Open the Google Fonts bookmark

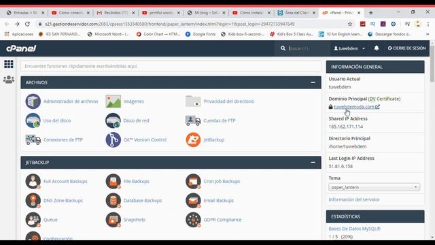[201, 34]
